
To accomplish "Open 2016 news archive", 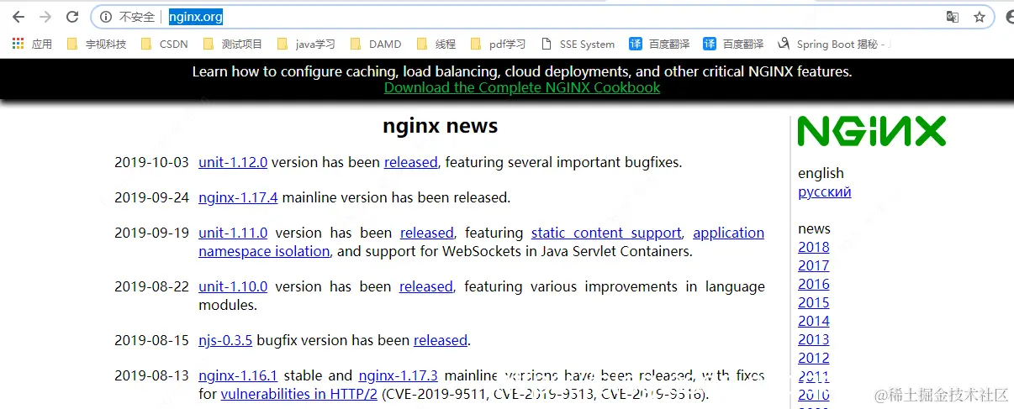I will pos(814,284).
